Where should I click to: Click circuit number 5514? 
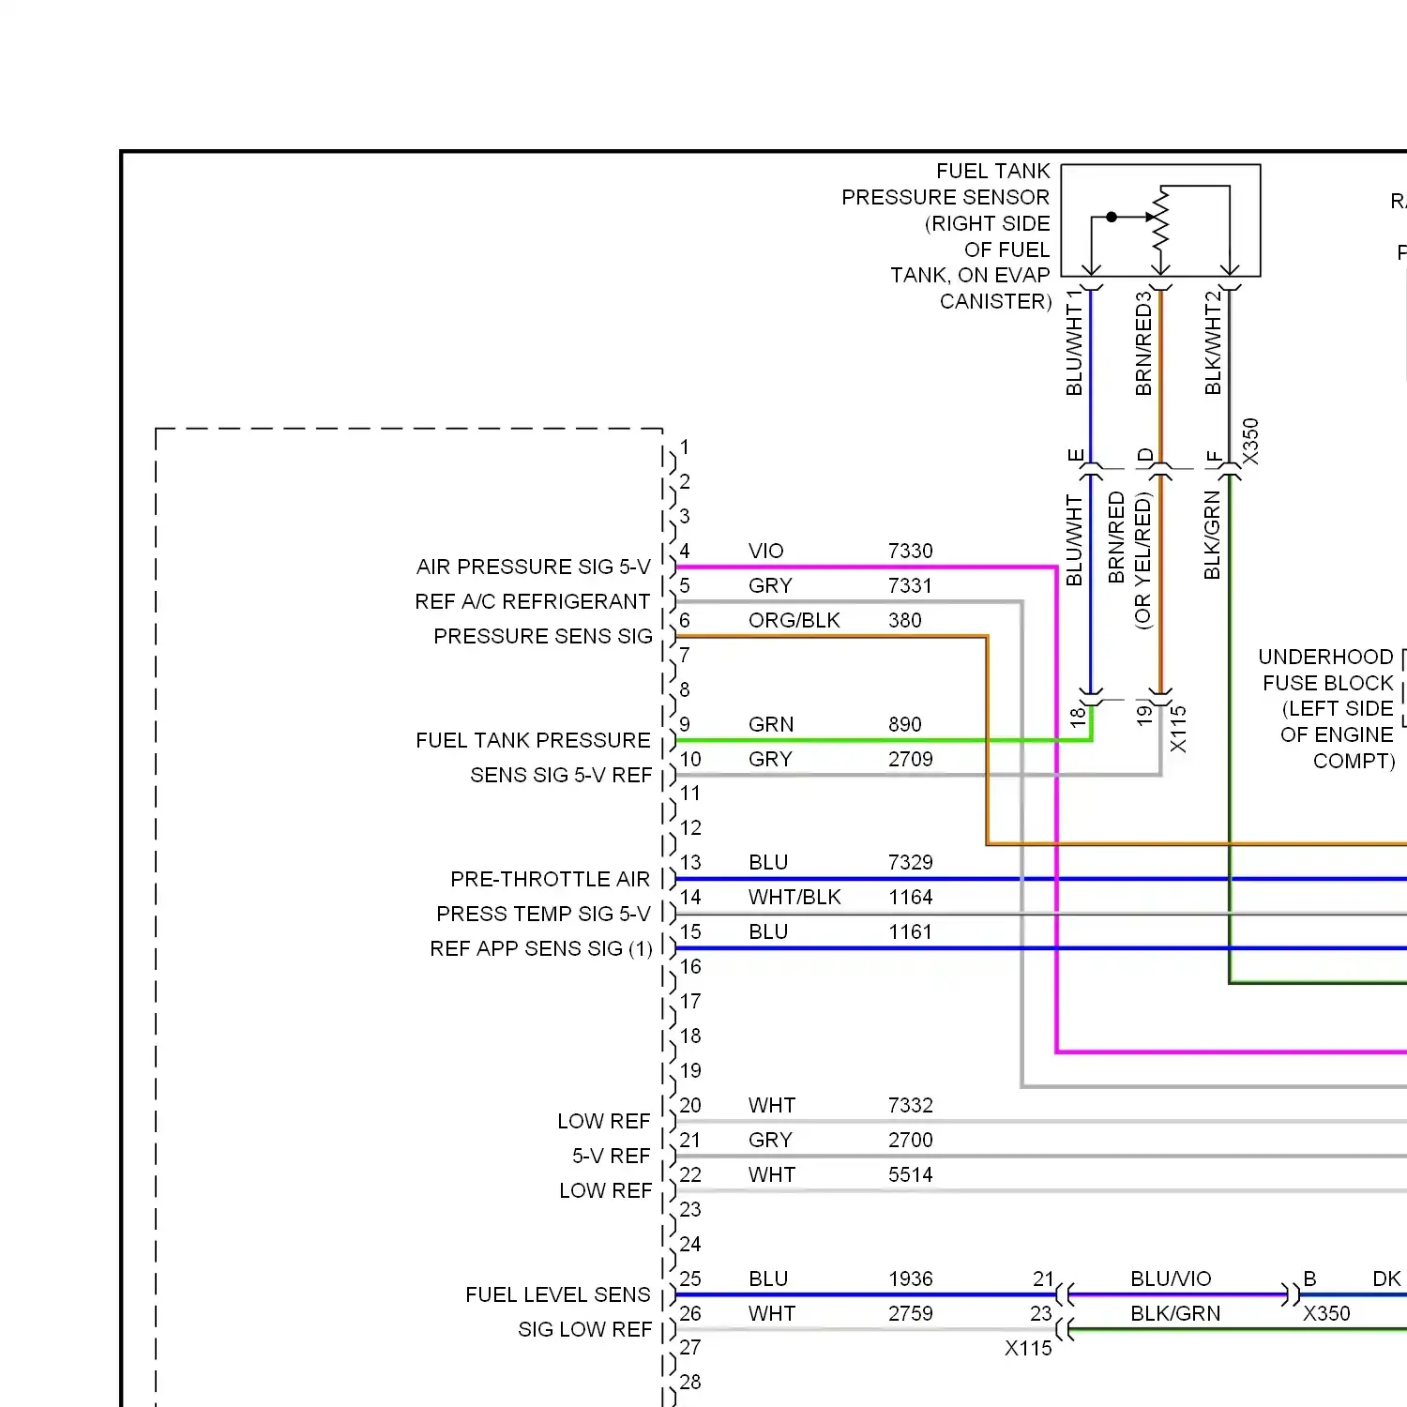pos(910,1174)
